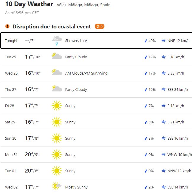This screenshot has height=195, width=192.
Task: Expand the Tonight forecast row
Action: coord(96,41)
